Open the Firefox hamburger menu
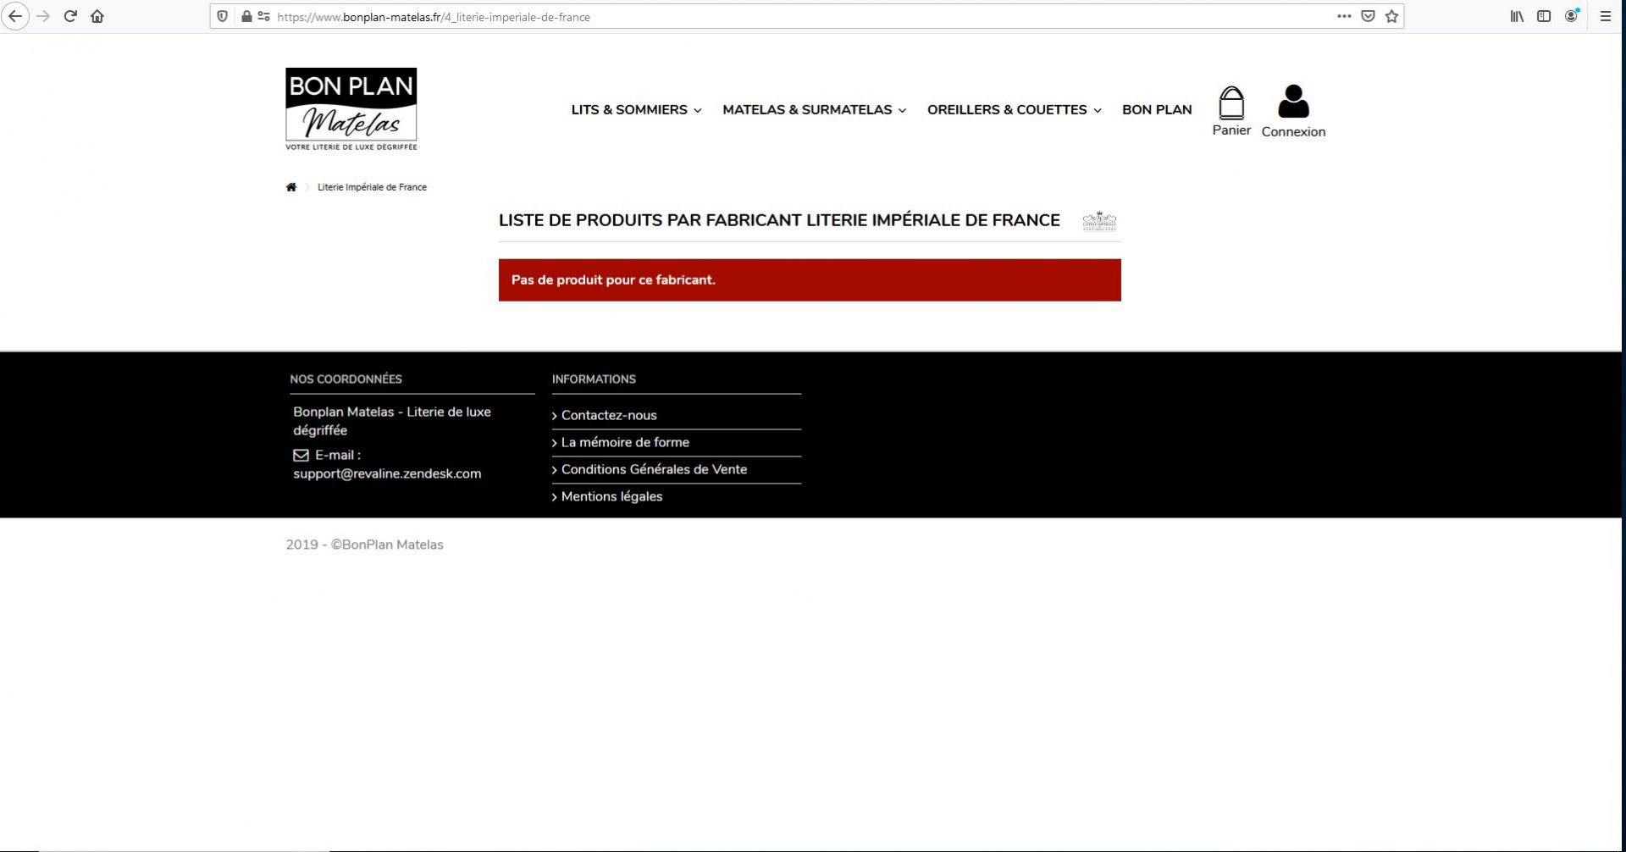Viewport: 1626px width, 852px height. [x=1605, y=16]
